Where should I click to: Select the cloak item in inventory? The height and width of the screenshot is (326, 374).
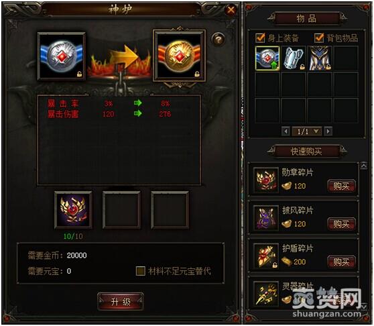pyautogui.click(x=320, y=58)
